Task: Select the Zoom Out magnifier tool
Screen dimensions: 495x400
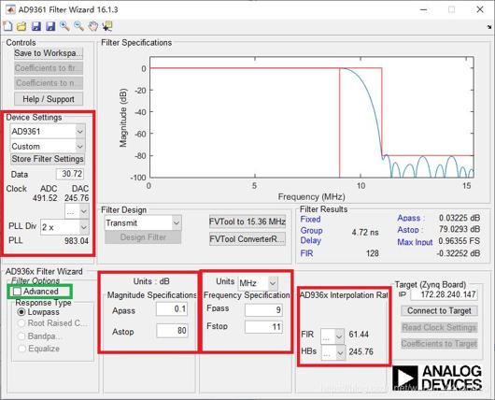Action: (79, 26)
